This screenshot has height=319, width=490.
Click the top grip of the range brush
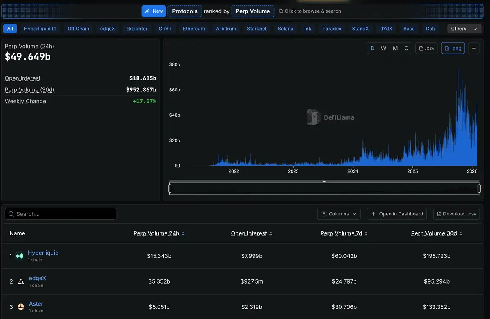[324, 182]
